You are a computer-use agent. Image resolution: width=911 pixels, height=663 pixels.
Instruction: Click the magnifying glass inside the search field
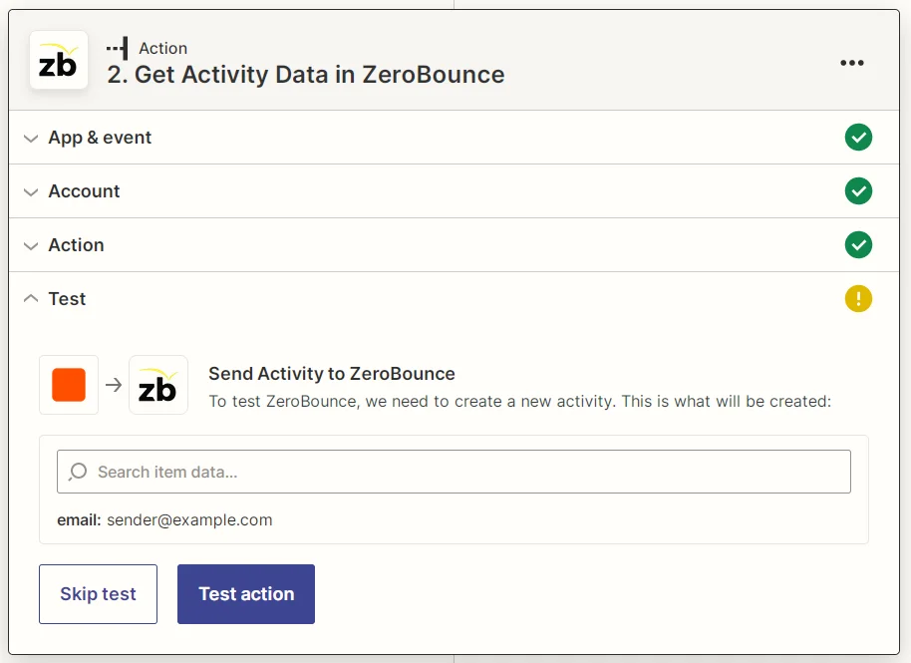pyautogui.click(x=77, y=471)
